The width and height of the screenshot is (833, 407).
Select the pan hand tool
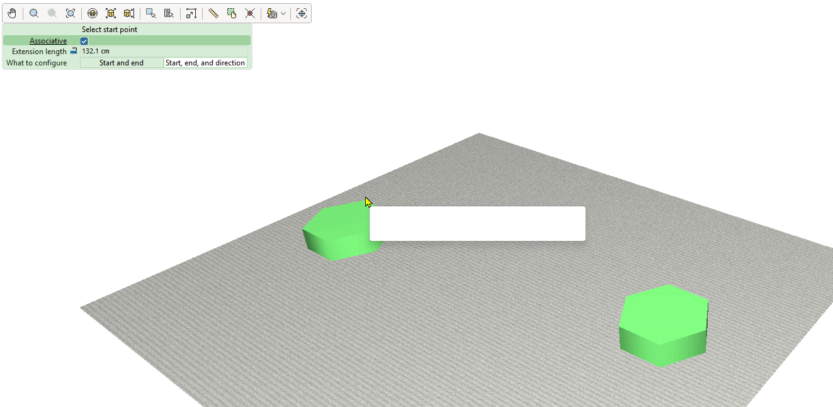click(x=12, y=13)
